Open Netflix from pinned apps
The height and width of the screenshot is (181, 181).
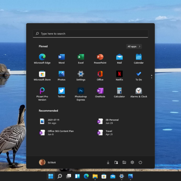119,76
